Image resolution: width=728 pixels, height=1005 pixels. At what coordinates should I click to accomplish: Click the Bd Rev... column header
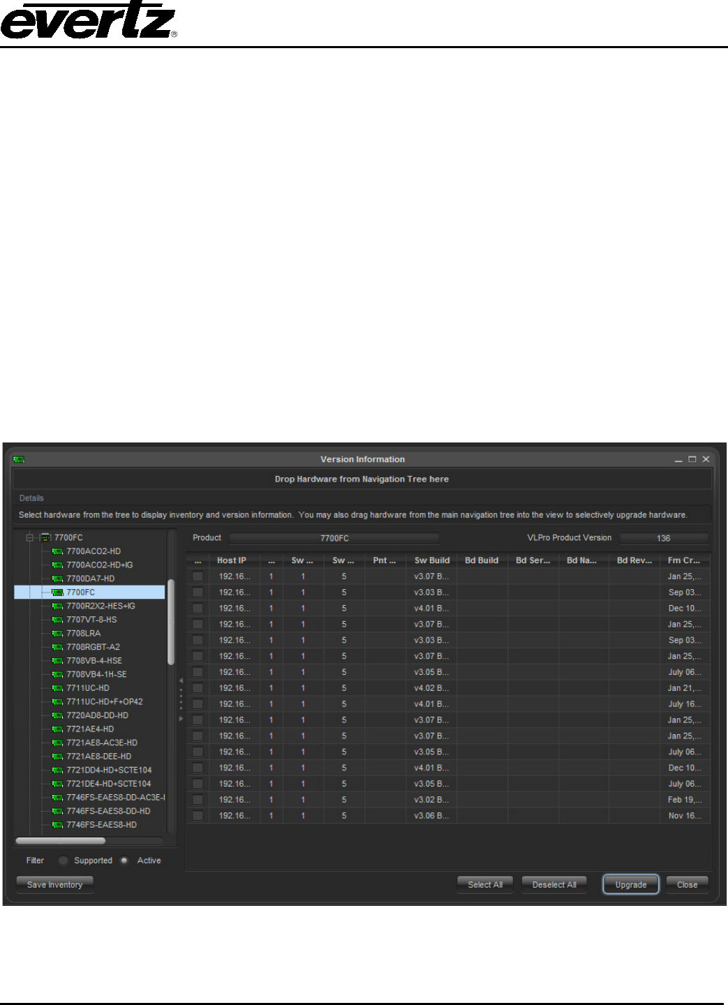coord(634,560)
